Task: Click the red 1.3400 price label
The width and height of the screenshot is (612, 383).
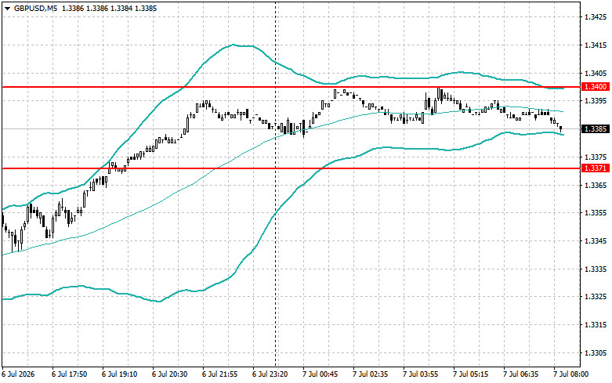Action: (596, 87)
